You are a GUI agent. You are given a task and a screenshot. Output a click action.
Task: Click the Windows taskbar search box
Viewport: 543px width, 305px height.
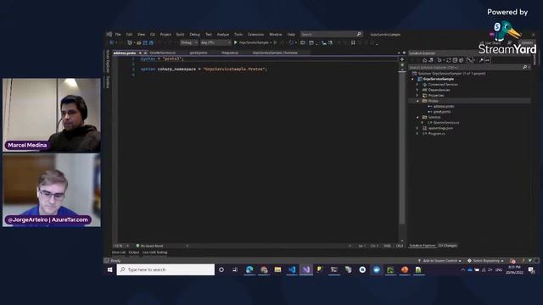[166, 269]
